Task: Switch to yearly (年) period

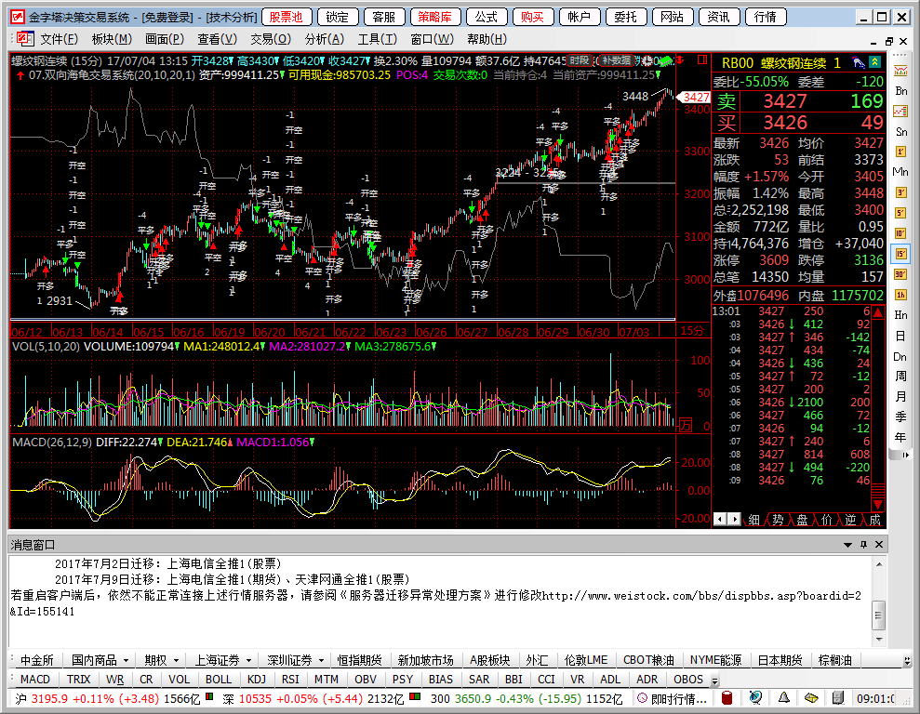Action: click(900, 437)
